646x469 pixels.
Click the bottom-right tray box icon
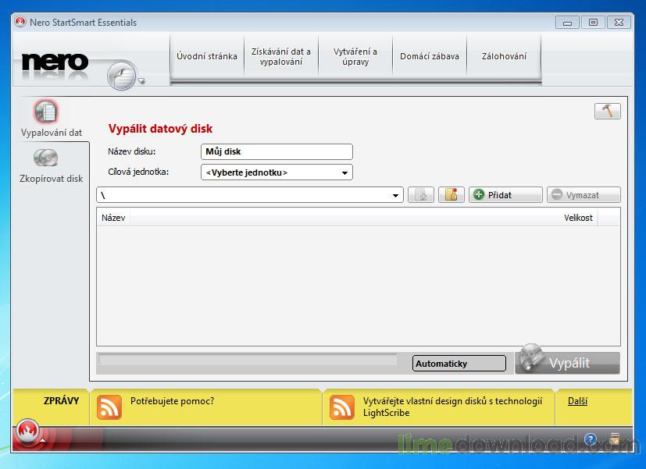(x=614, y=438)
